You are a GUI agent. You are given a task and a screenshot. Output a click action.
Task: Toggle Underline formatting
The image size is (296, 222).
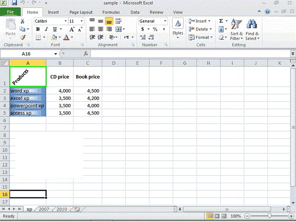click(x=55, y=29)
